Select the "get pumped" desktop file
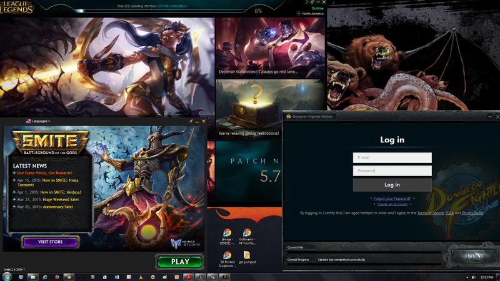The image size is (500, 281). 247,257
